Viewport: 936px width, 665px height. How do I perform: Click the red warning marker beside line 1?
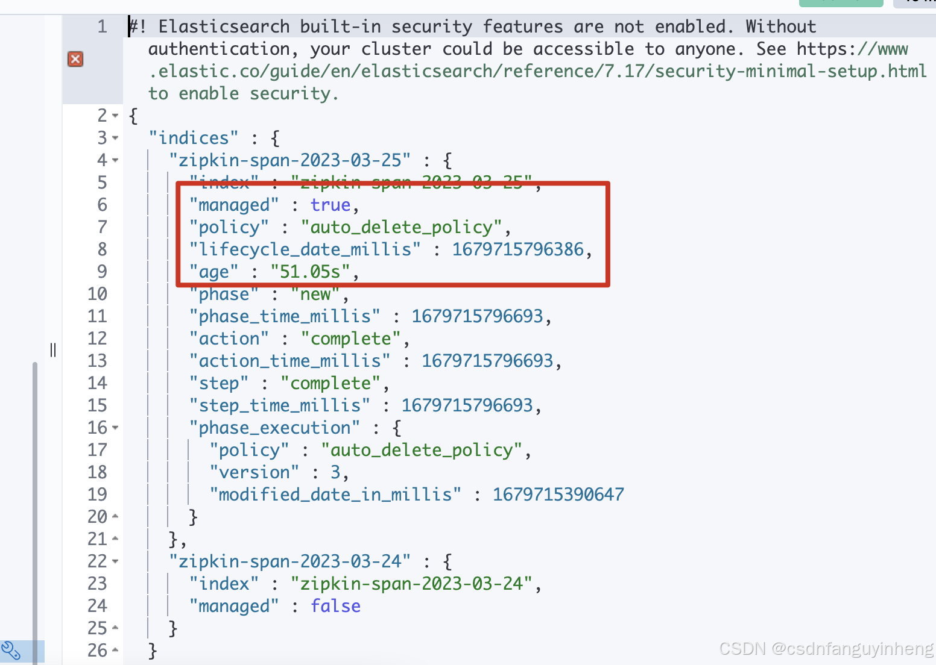[x=75, y=59]
